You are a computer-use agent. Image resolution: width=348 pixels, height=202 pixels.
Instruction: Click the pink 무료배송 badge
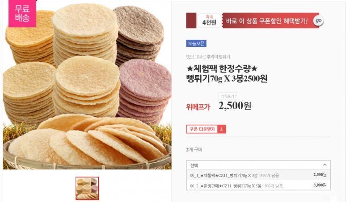[x=22, y=13]
